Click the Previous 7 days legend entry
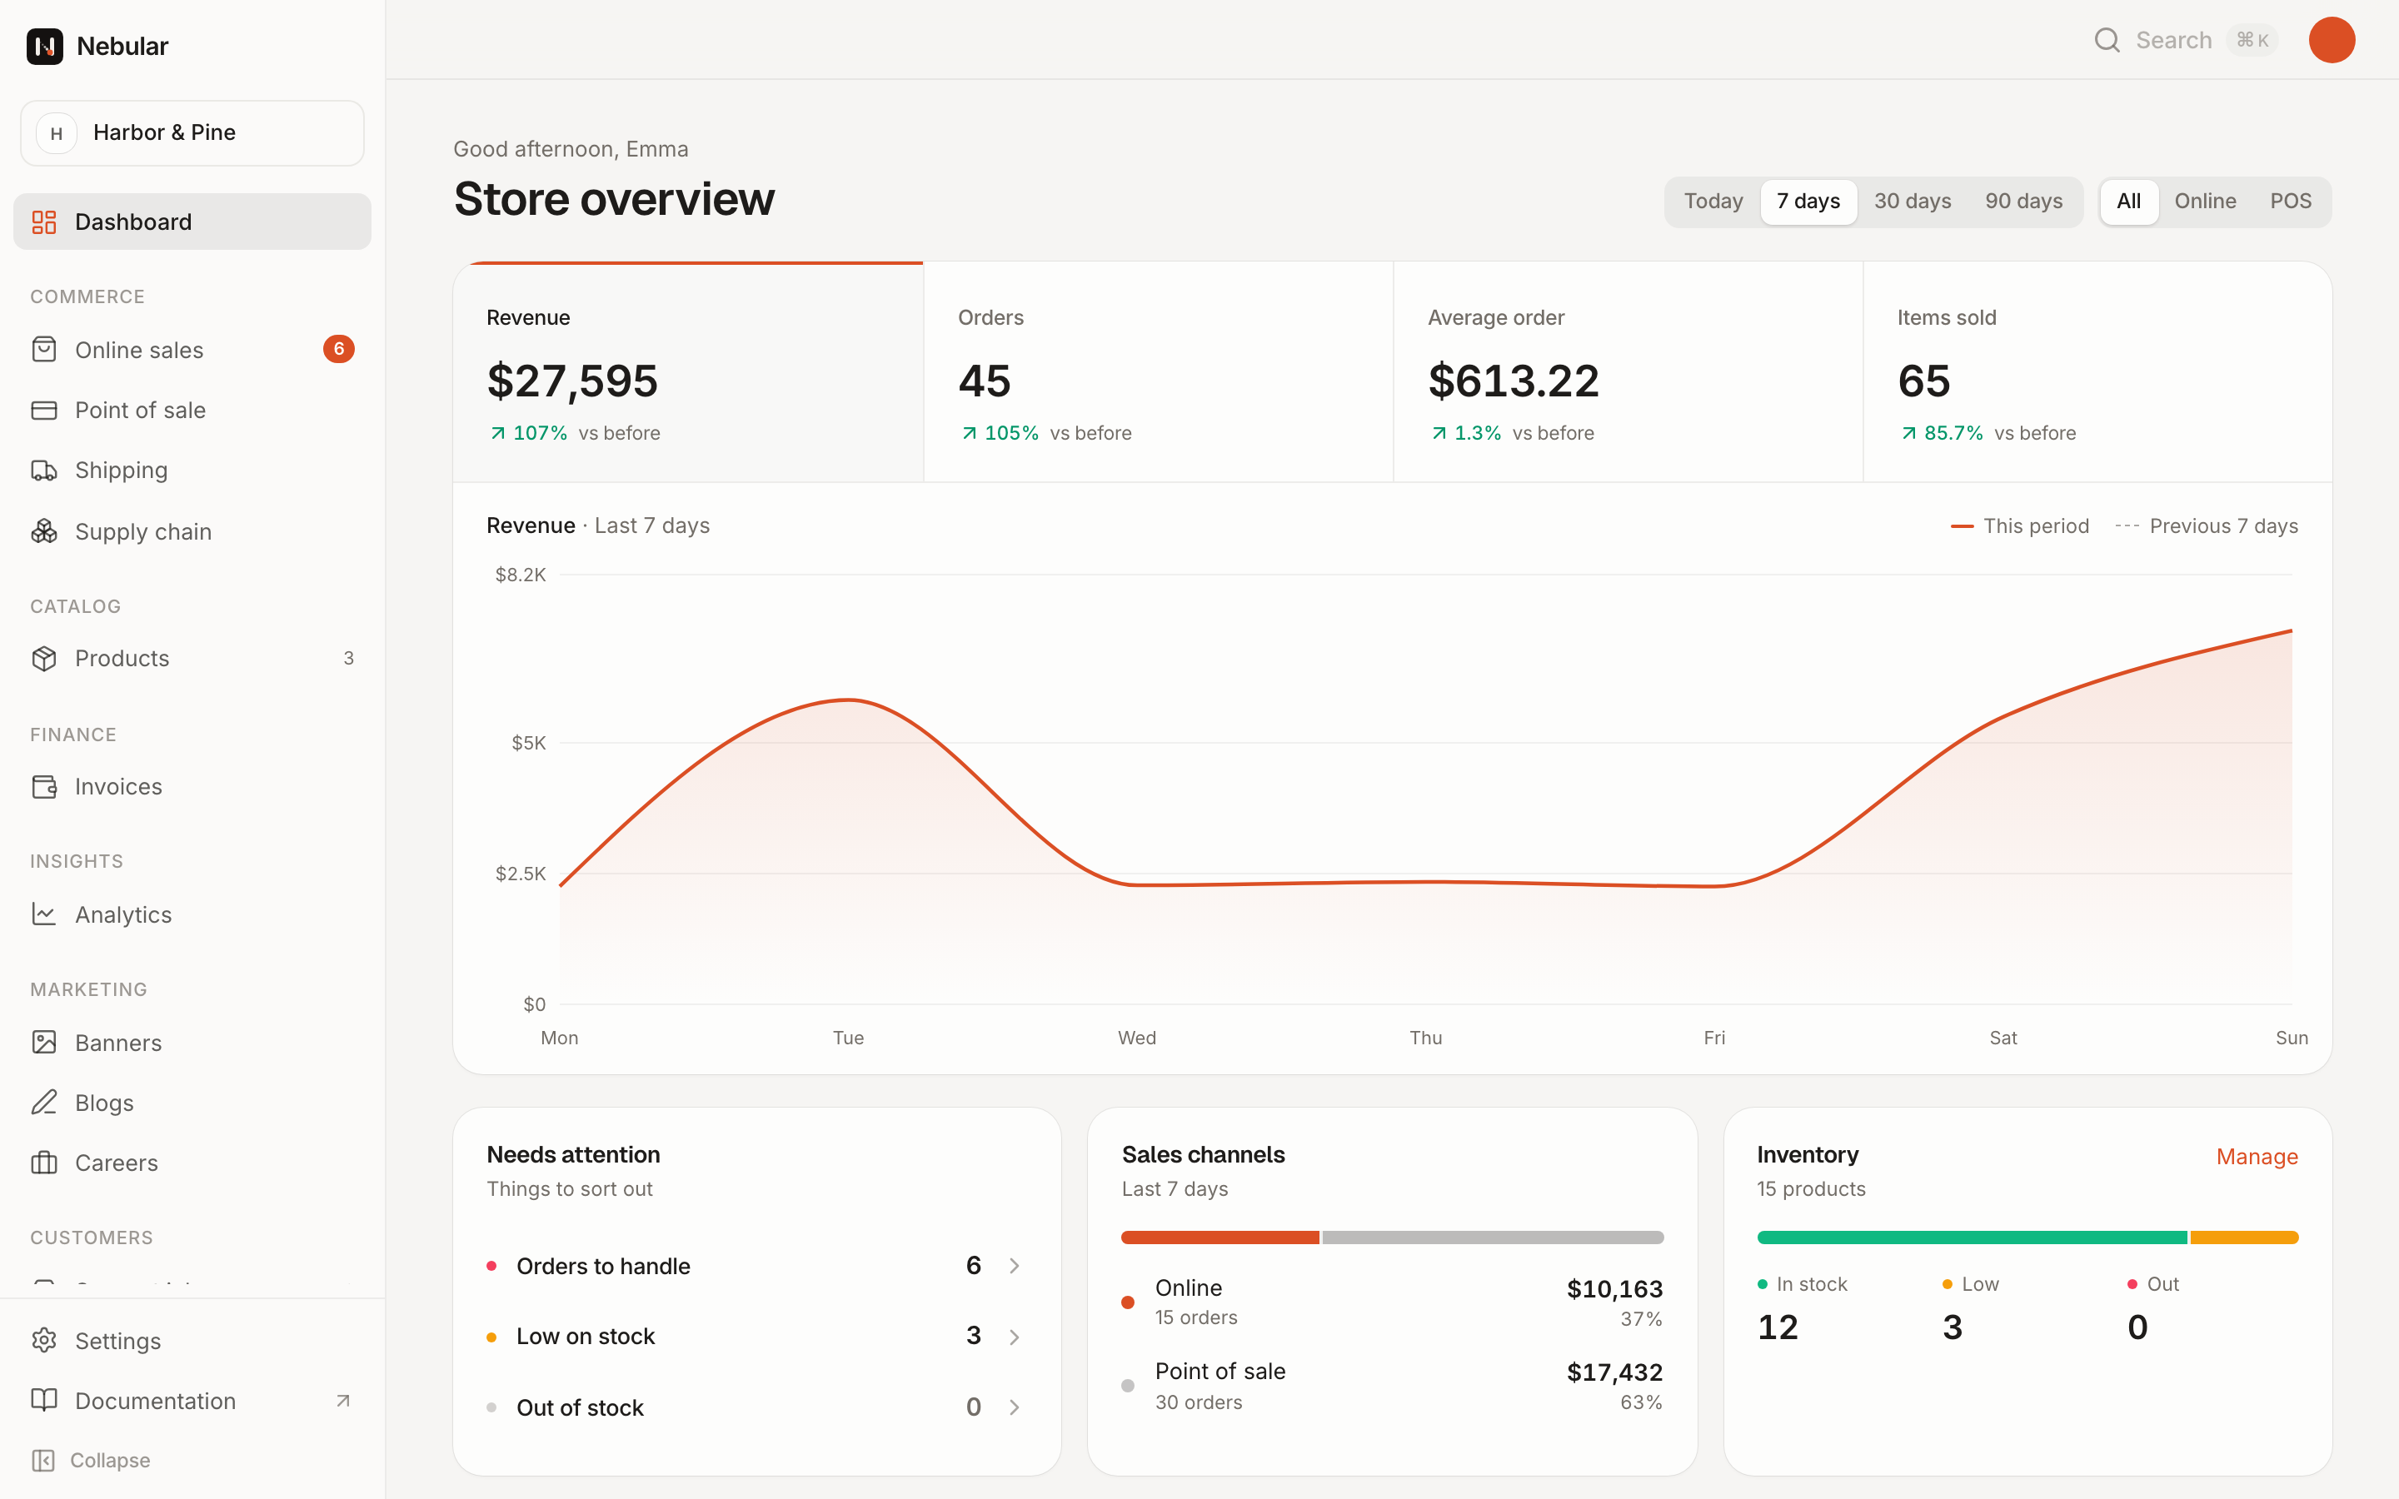 coord(2206,526)
